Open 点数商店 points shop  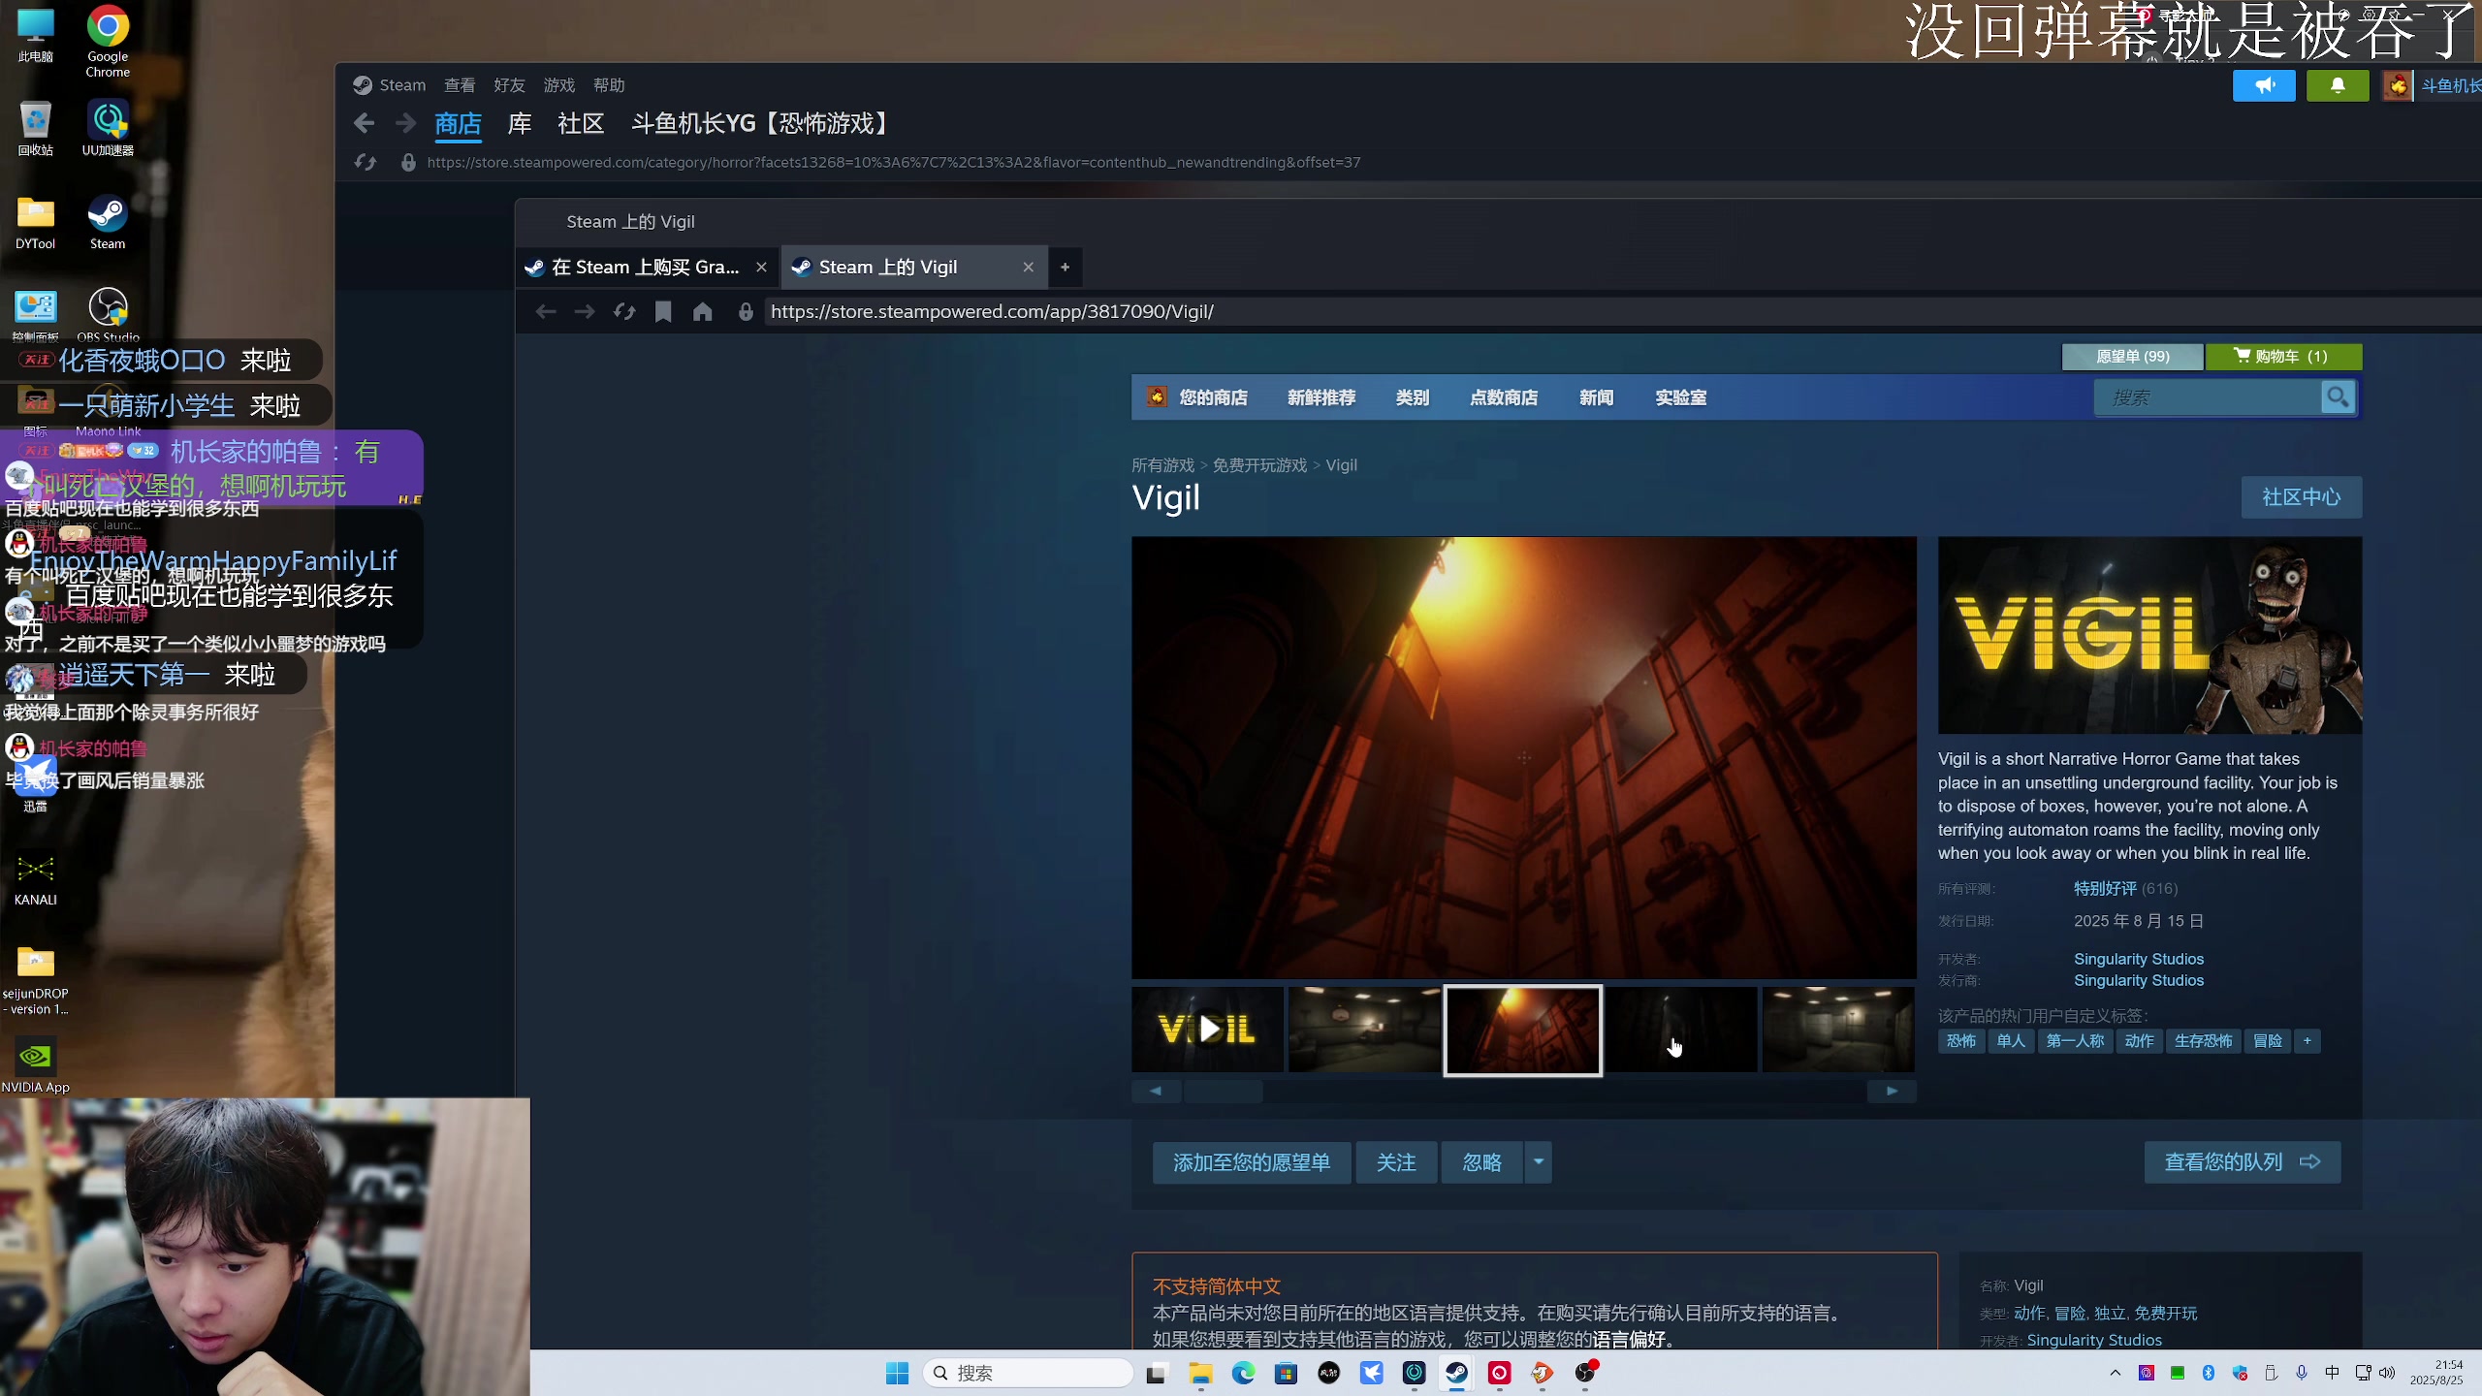pyautogui.click(x=1503, y=397)
